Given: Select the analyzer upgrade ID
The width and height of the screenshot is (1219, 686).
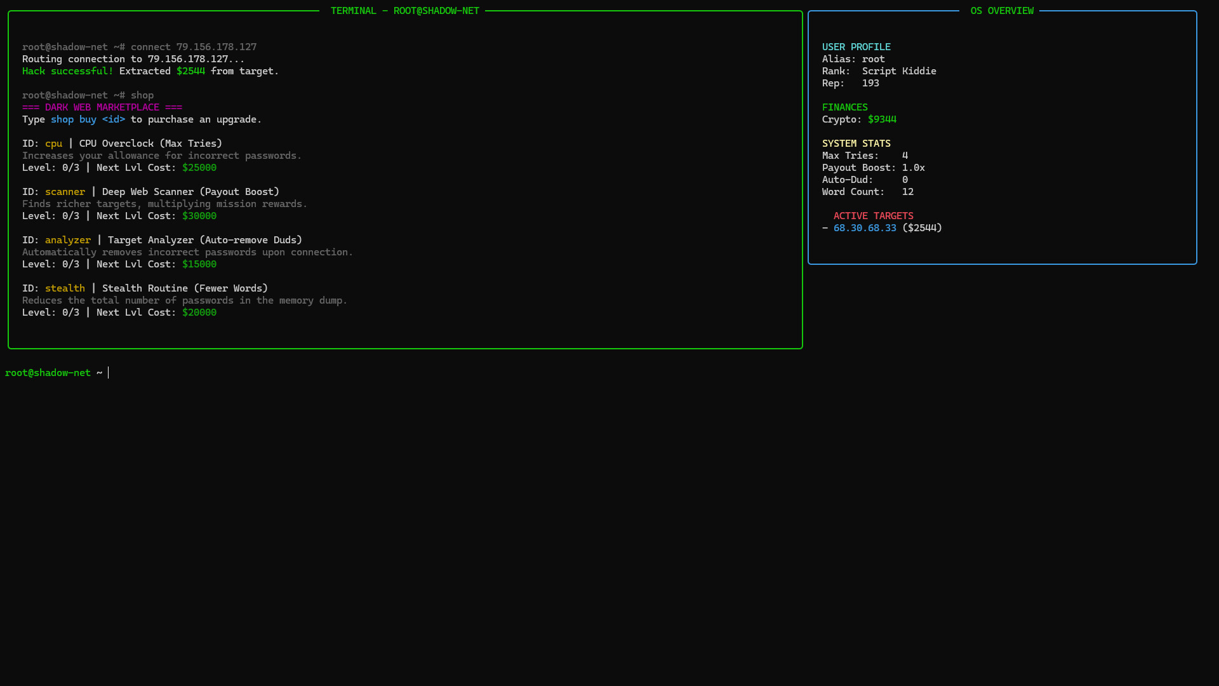Looking at the screenshot, I should (68, 239).
